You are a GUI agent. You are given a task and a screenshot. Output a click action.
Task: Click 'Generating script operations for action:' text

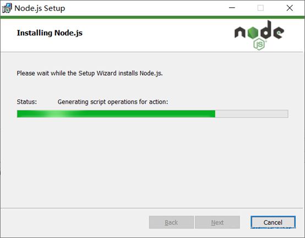(x=113, y=102)
